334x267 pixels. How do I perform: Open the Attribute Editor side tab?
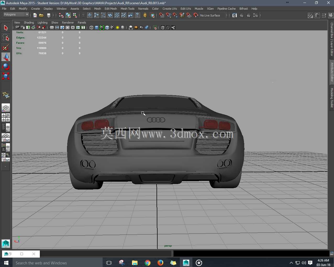pos(332,72)
